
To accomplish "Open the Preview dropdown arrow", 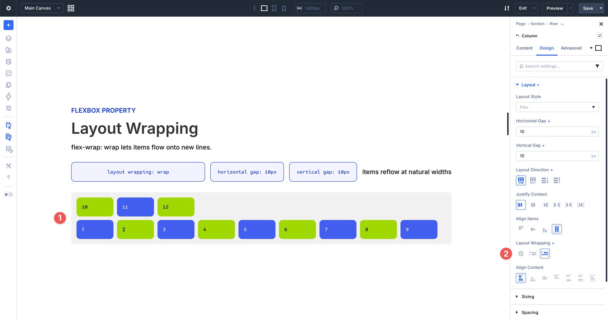I will coord(571,8).
